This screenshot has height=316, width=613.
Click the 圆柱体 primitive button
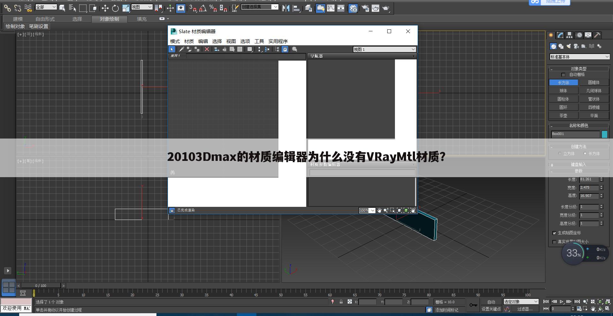tap(564, 99)
